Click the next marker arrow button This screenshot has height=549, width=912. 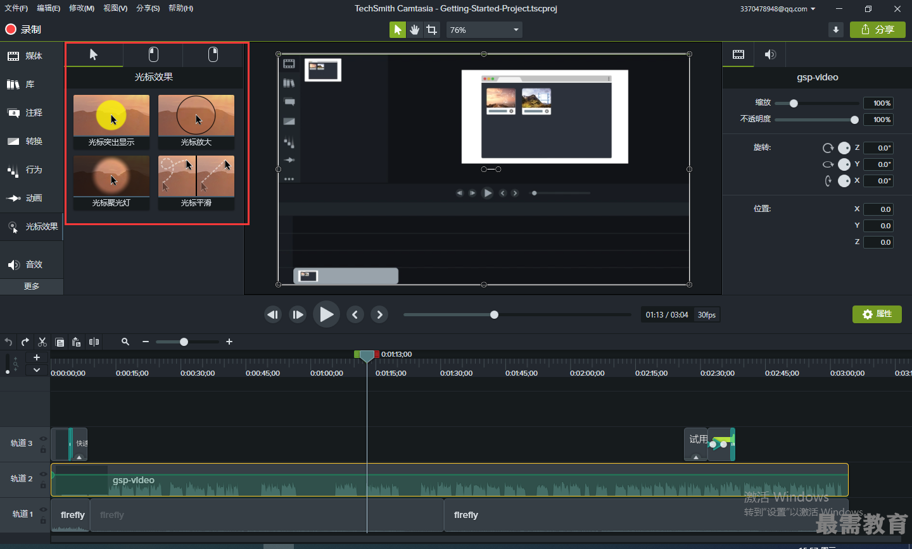click(379, 314)
